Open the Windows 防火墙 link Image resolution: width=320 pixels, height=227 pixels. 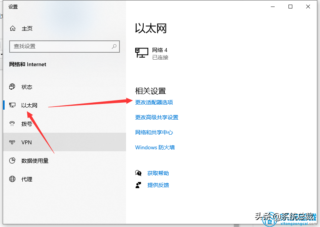155,147
